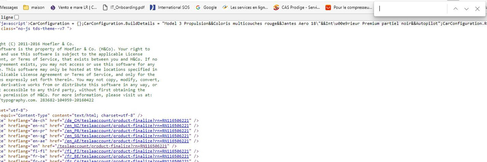Open the en_SG product-finalize link

pyautogui.click(x=127, y=136)
